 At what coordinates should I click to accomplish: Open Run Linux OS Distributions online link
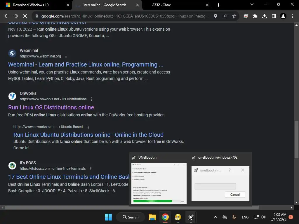point(51,107)
